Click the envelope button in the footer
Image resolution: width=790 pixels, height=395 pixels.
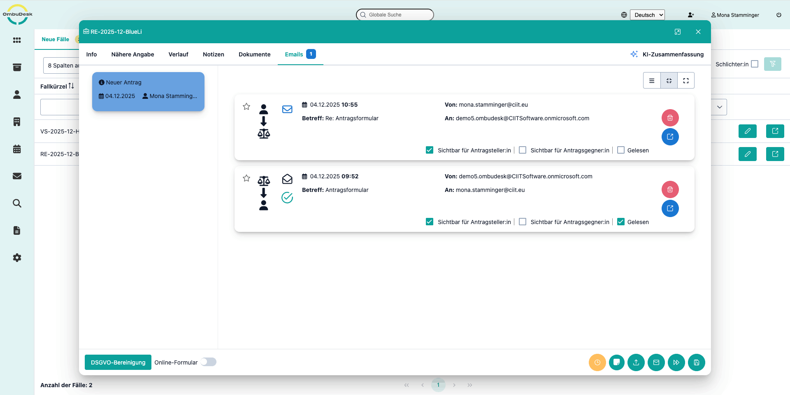click(656, 362)
